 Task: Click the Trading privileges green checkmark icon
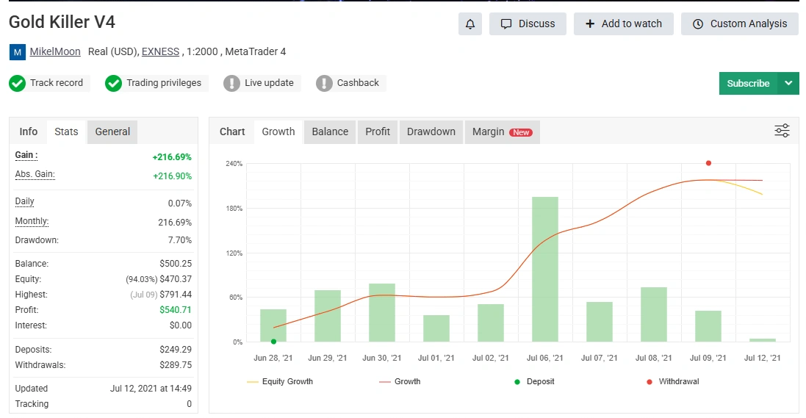pos(113,83)
